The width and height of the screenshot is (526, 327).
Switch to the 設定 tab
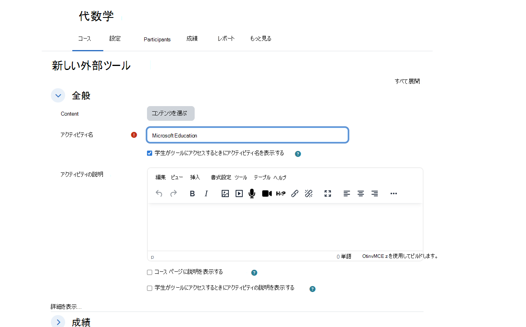pyautogui.click(x=115, y=39)
